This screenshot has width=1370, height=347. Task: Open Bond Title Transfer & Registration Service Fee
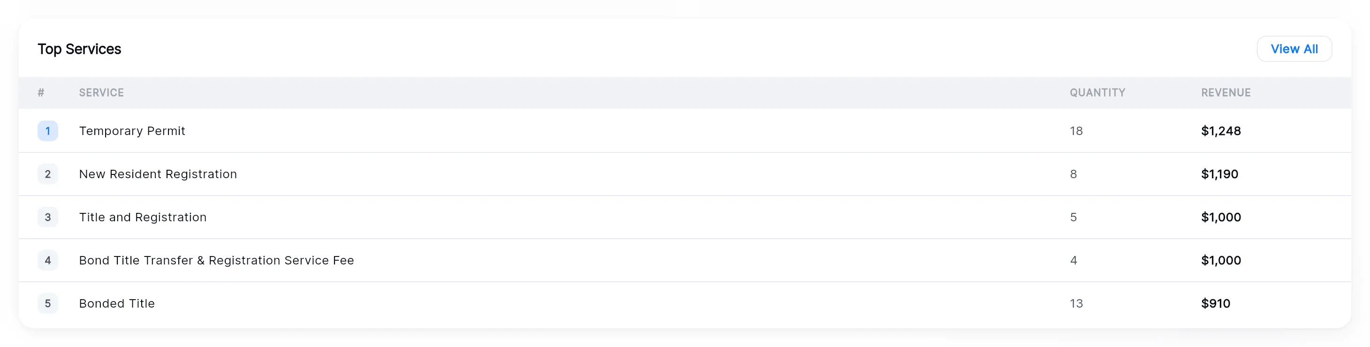click(x=216, y=260)
